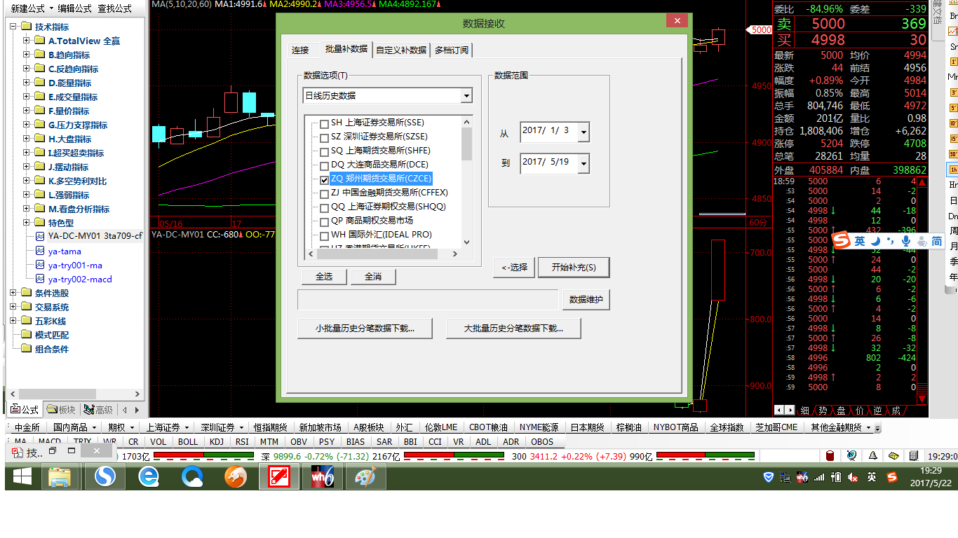Screen dimensions: 958x538
Task: Switch to the 高级 panel tab
Action: coord(97,410)
